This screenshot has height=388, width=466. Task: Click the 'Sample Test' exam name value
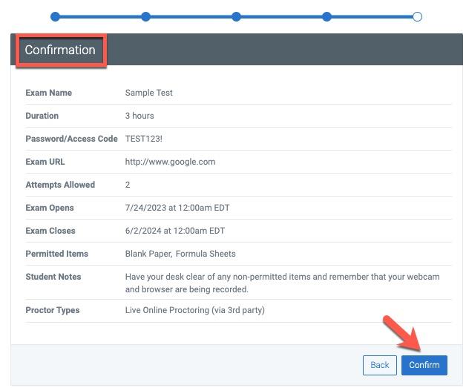[148, 93]
